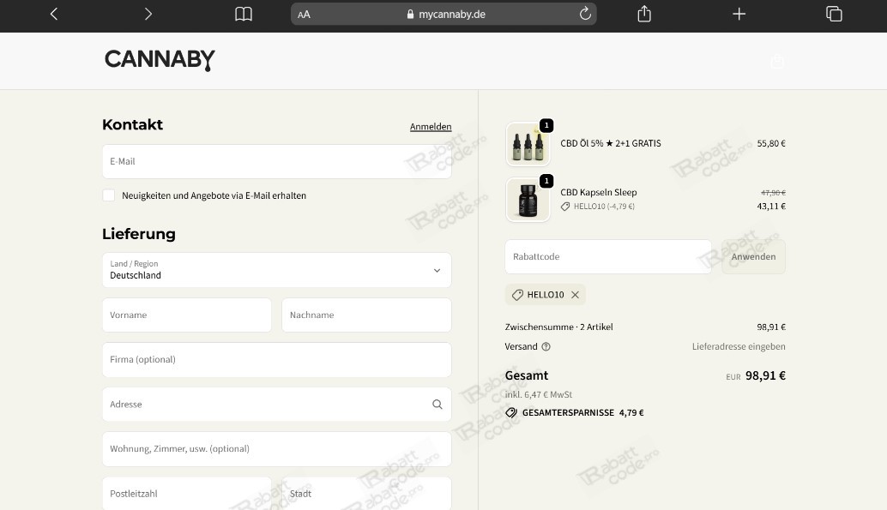Select the CANNABY logo to go home
The height and width of the screenshot is (510, 887).
(x=160, y=60)
